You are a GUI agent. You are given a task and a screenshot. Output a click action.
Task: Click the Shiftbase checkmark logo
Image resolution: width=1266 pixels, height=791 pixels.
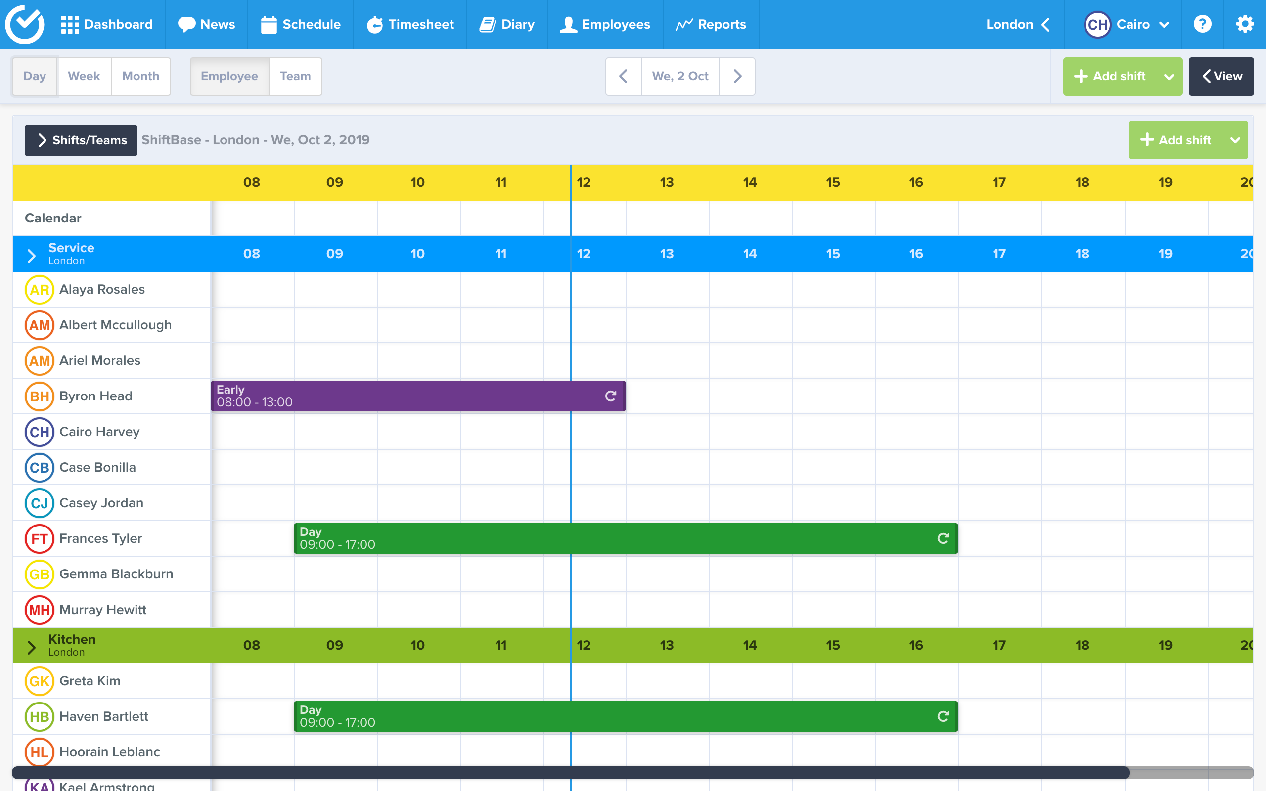pyautogui.click(x=25, y=24)
